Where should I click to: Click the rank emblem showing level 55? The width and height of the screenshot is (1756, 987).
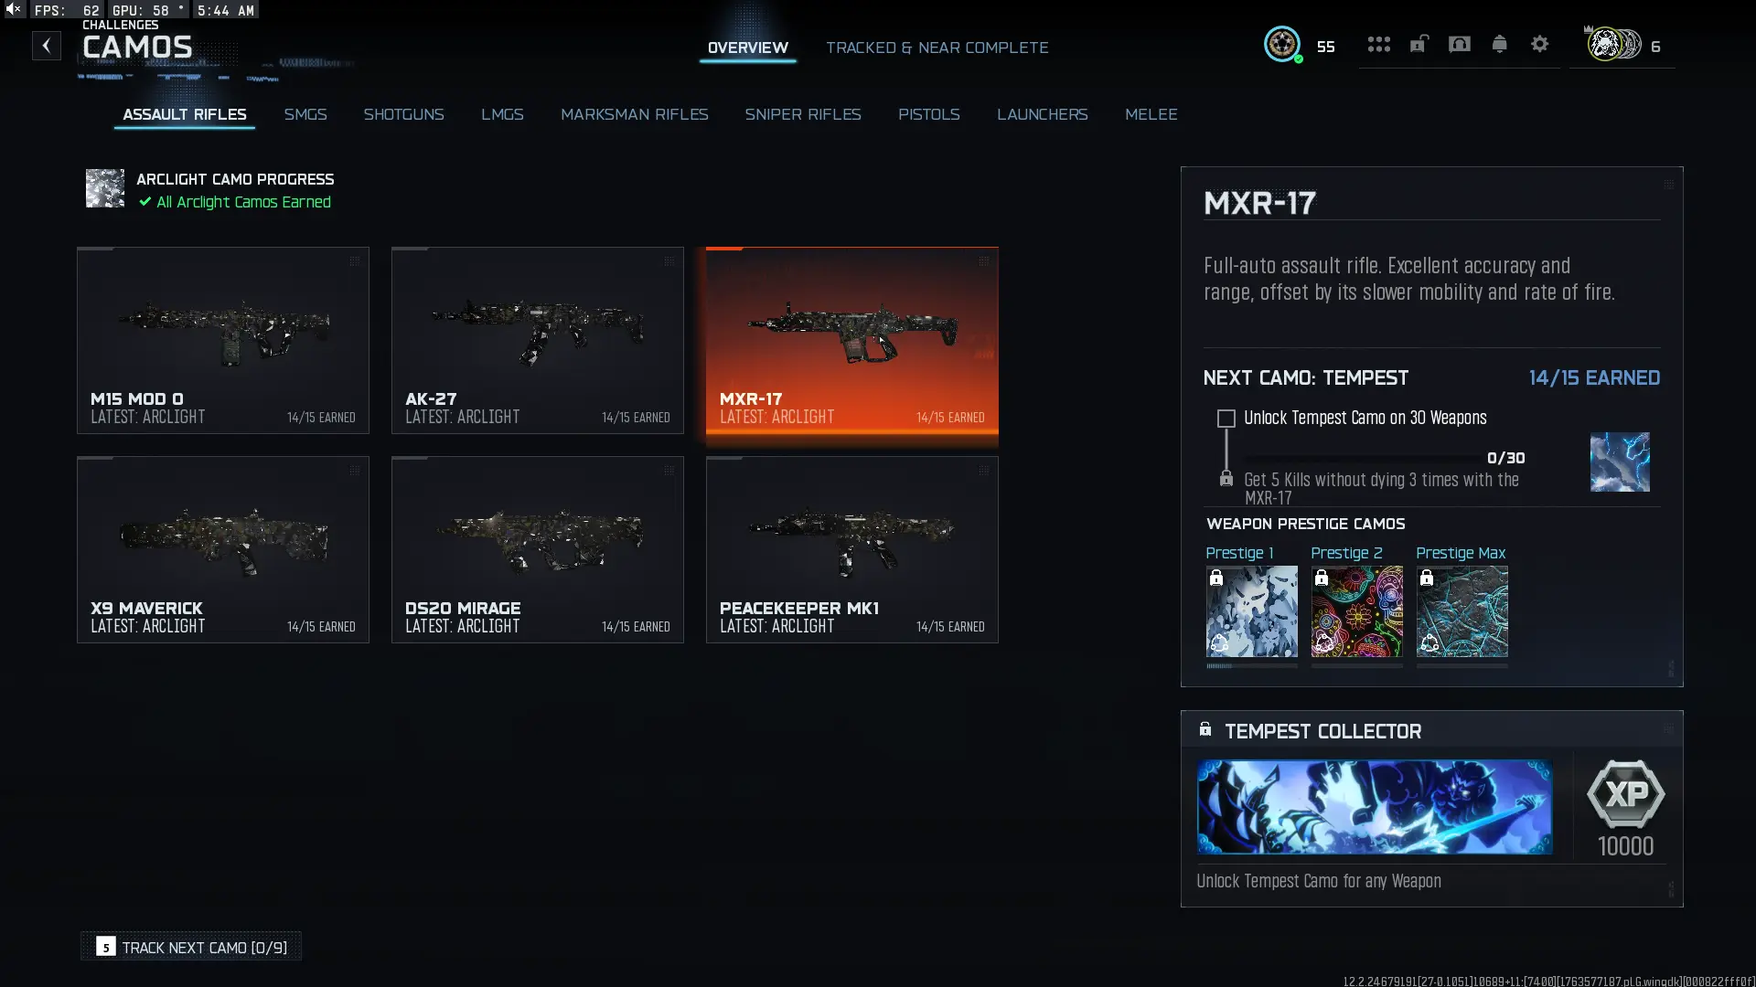click(x=1283, y=45)
